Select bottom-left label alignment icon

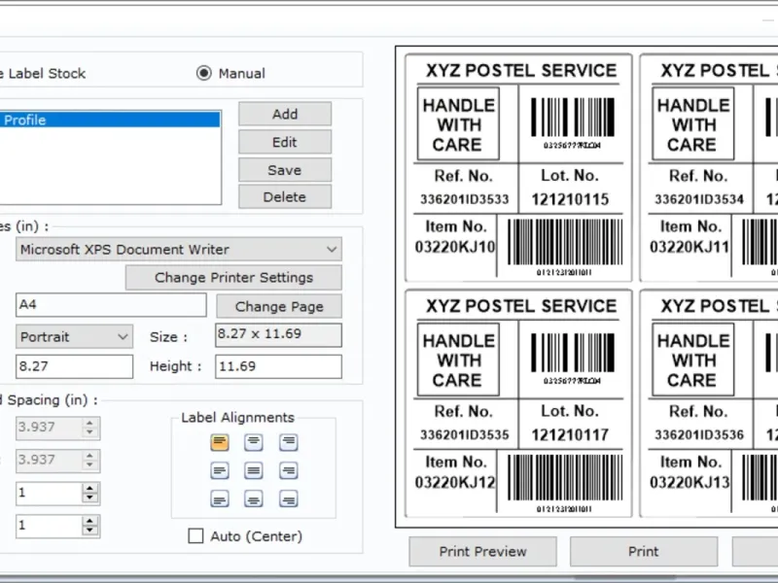(x=220, y=499)
